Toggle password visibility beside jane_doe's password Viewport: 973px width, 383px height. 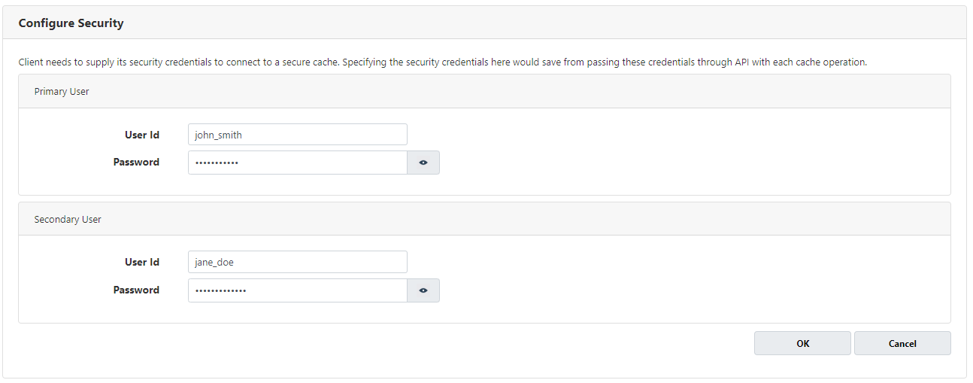click(x=423, y=290)
